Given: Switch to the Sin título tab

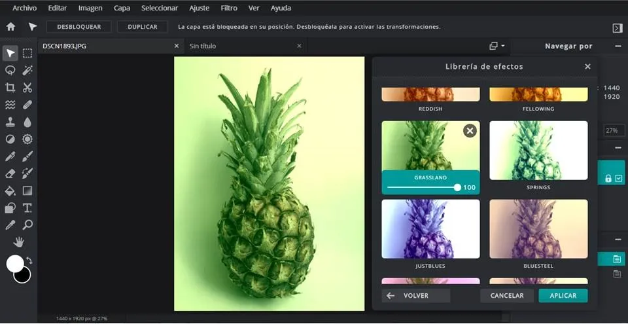Looking at the screenshot, I should click(x=203, y=46).
